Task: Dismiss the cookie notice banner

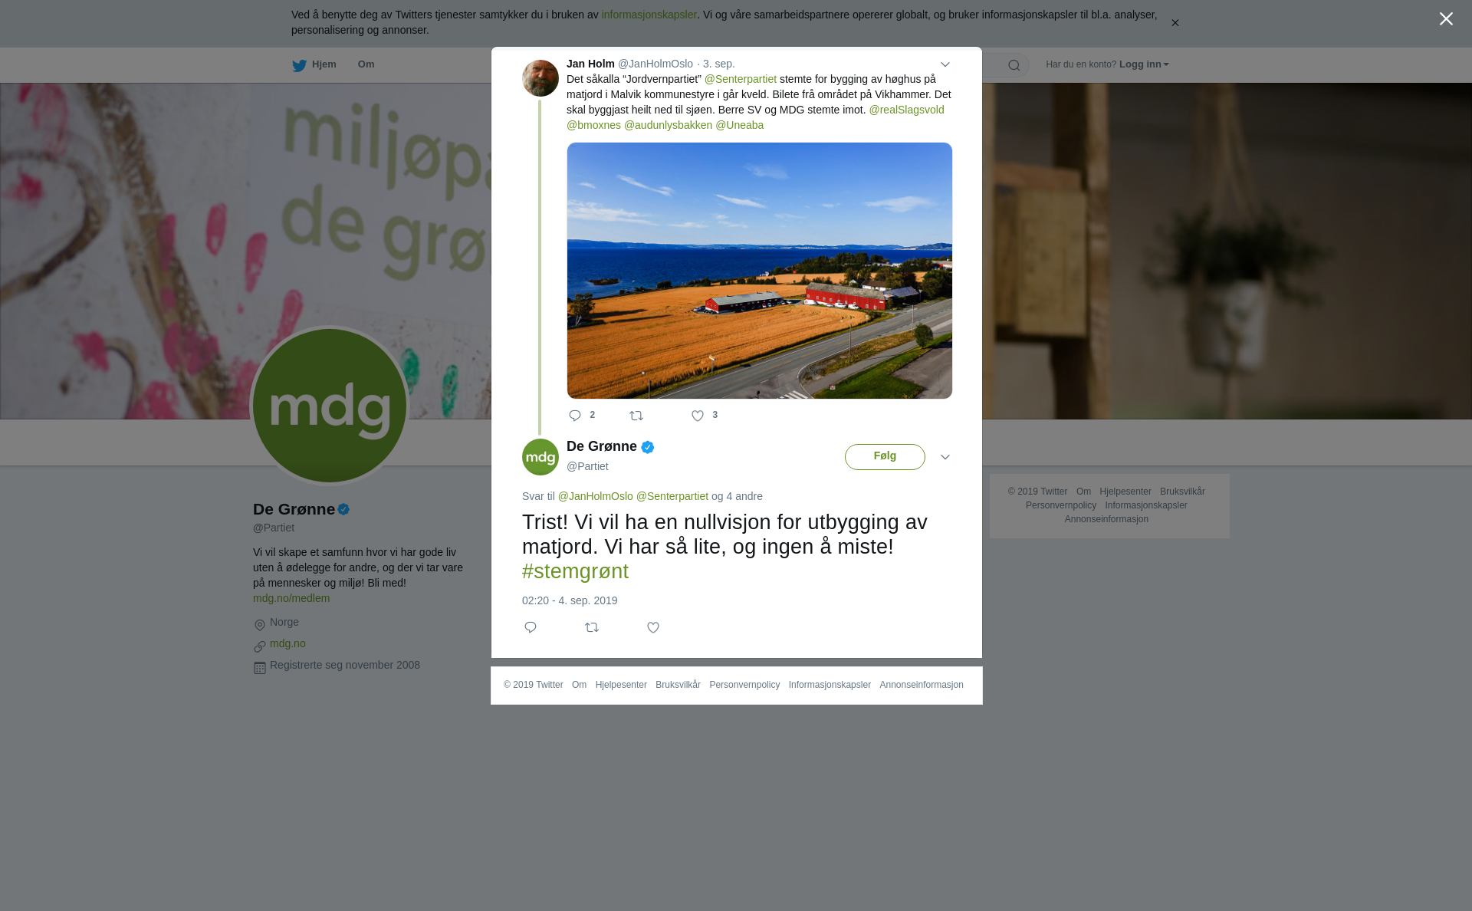Action: (x=1175, y=23)
